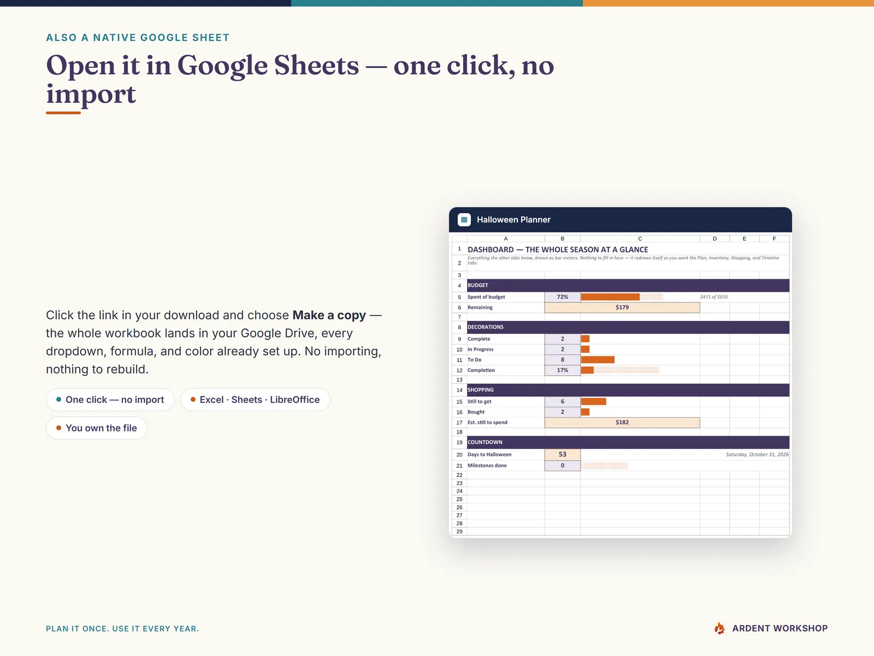Click the '$471 of $650' note
Screen dimensions: 874x656
click(x=714, y=297)
